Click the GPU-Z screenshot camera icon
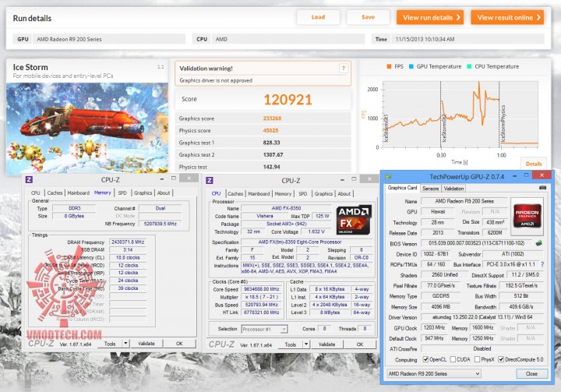Image resolution: width=561 pixels, height=392 pixels. click(542, 188)
